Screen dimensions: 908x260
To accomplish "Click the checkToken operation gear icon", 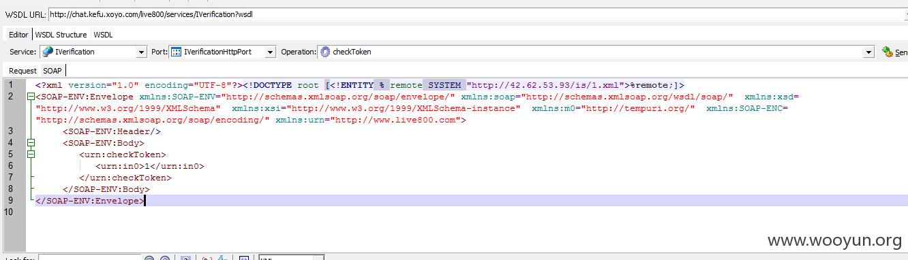I will (325, 52).
